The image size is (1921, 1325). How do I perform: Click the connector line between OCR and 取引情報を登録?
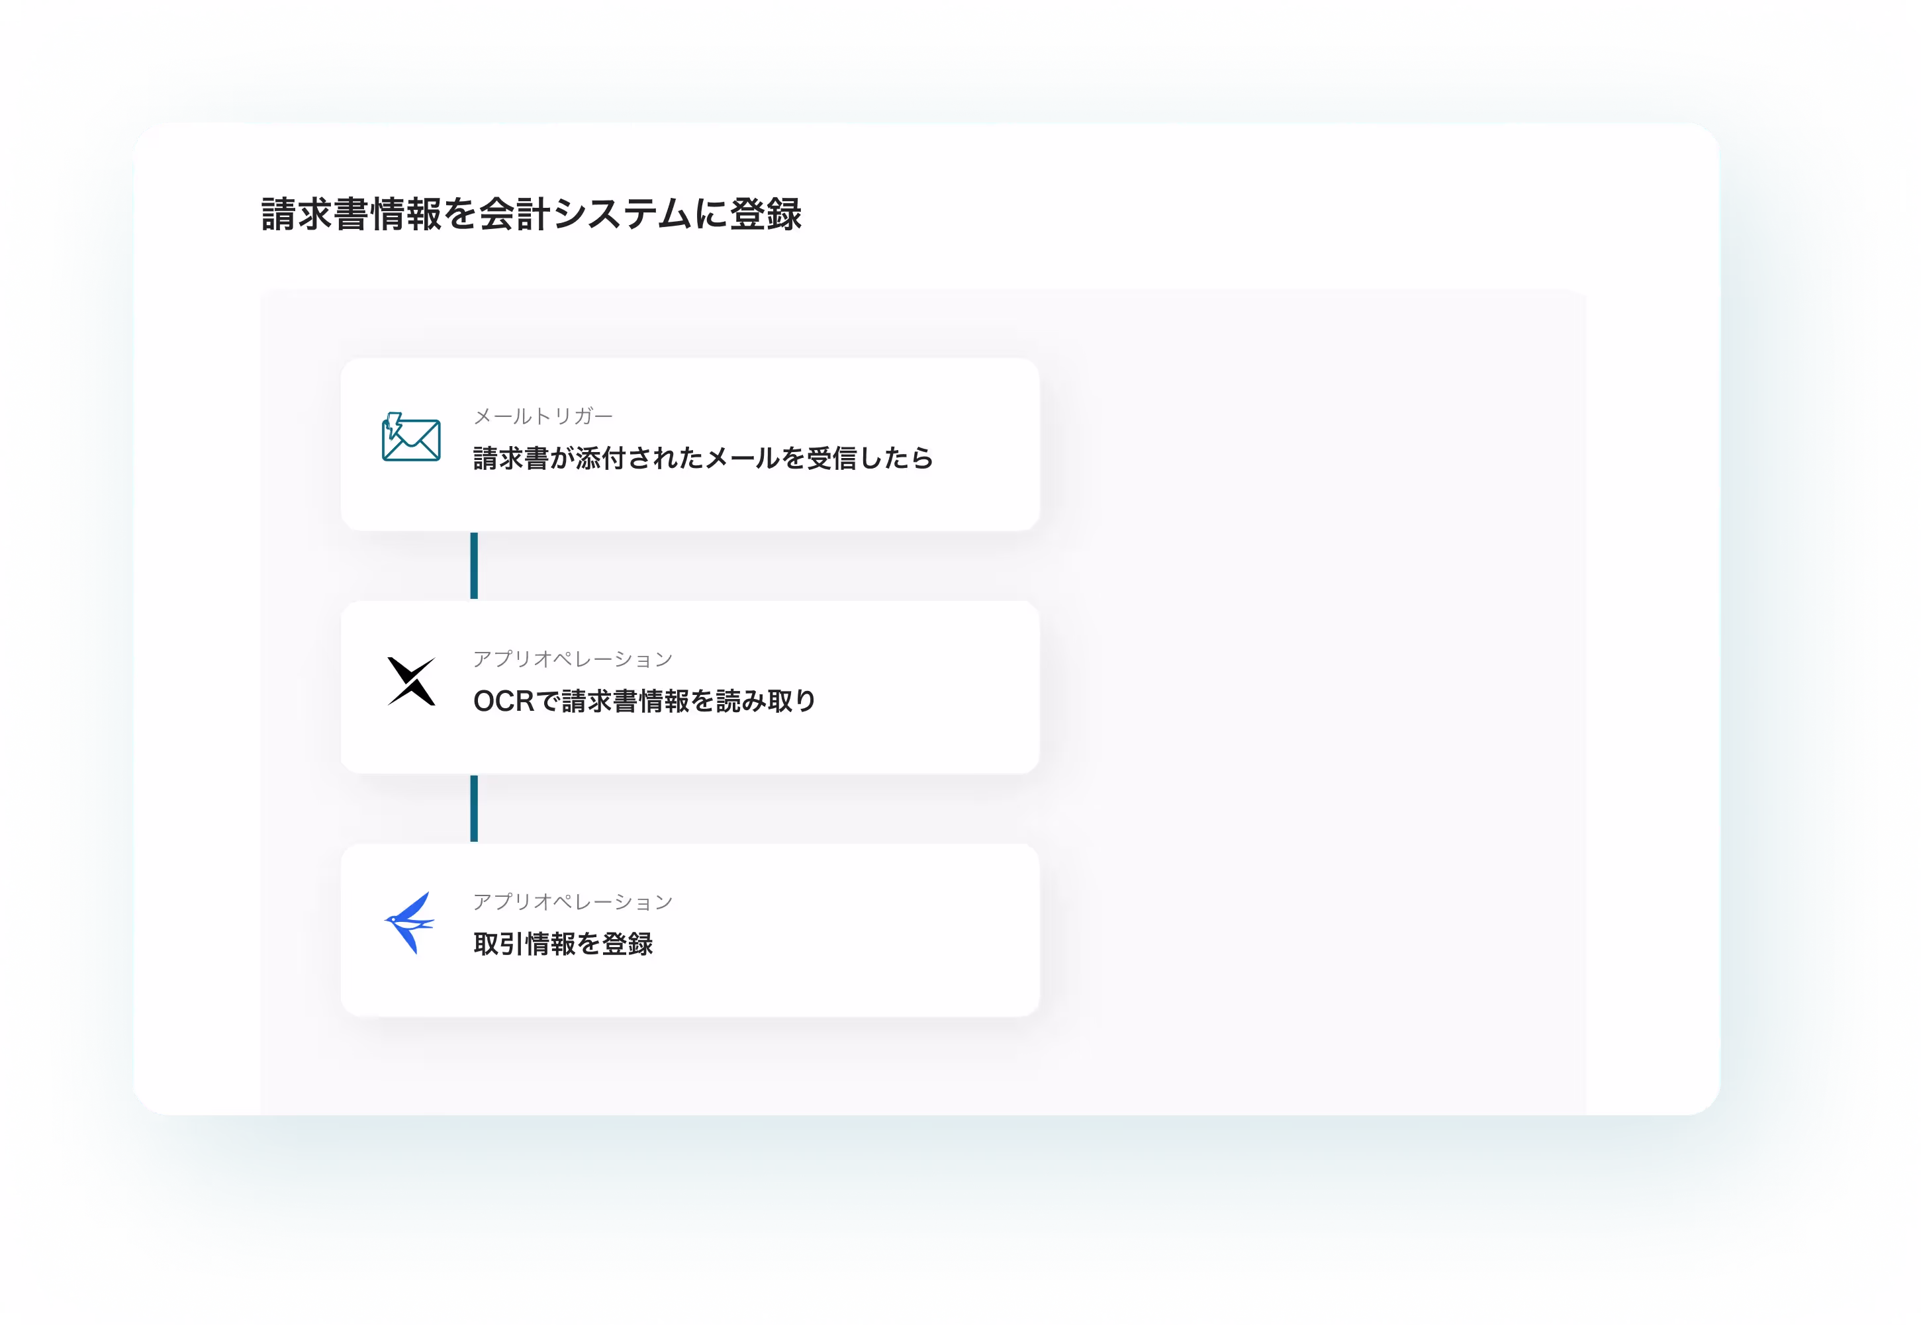coord(474,809)
